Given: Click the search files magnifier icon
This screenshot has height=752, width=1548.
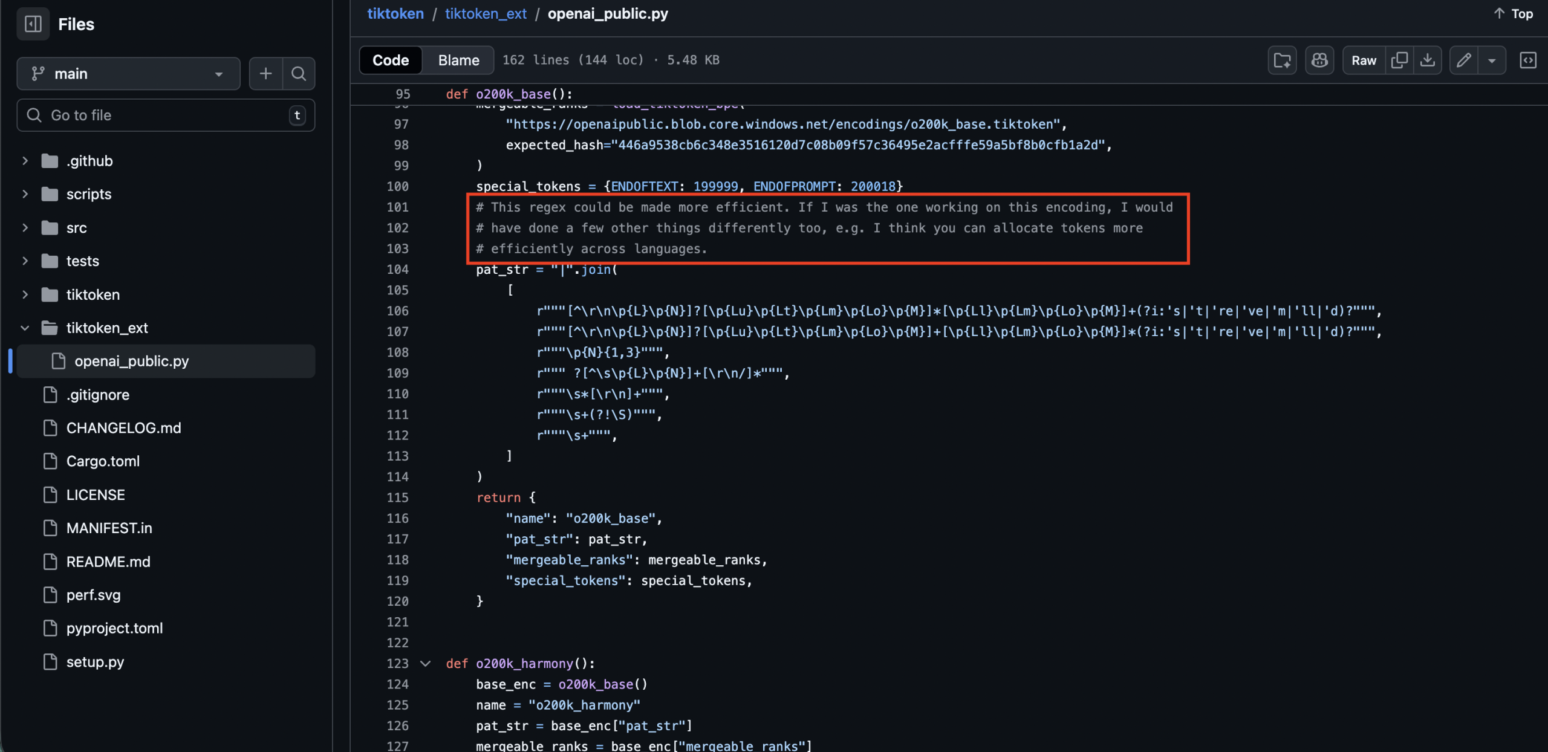Looking at the screenshot, I should [x=299, y=74].
